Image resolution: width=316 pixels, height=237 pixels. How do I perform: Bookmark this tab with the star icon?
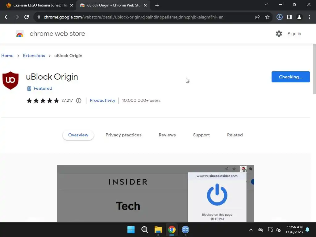click(267, 17)
